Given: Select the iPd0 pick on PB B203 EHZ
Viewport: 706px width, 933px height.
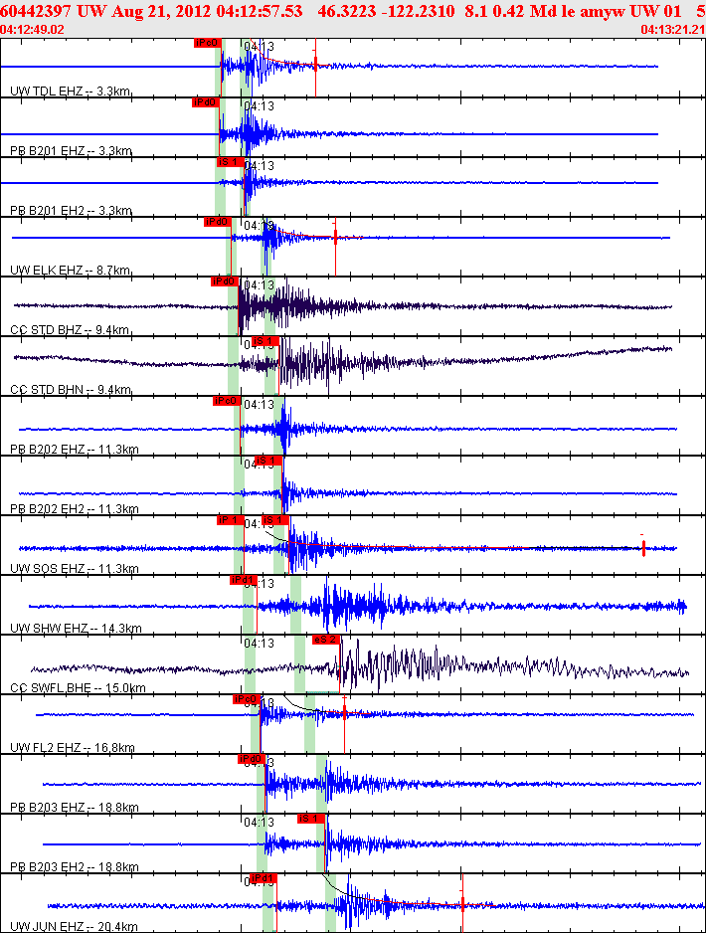Looking at the screenshot, I should (x=251, y=759).
